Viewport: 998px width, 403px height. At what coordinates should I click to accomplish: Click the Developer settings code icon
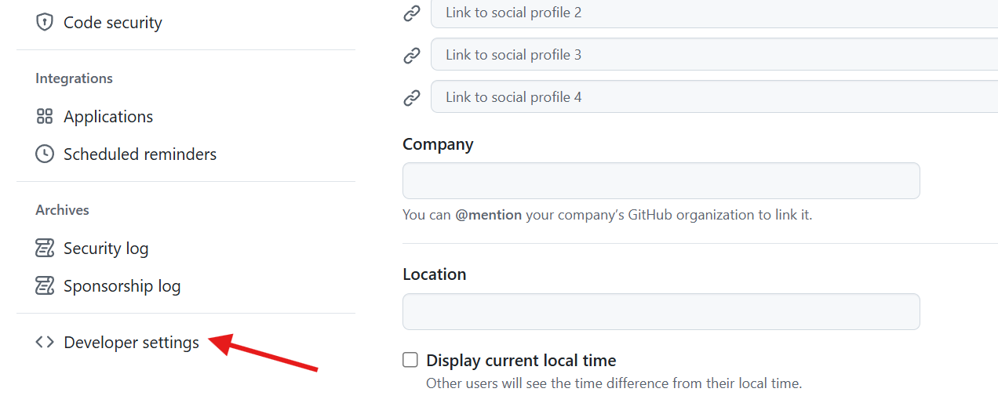(x=45, y=343)
